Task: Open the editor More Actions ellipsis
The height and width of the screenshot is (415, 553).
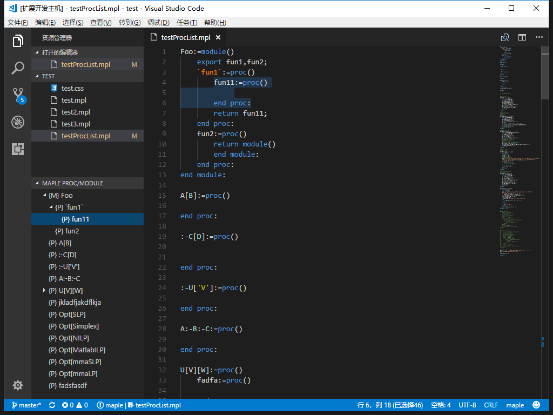Action: pos(539,37)
